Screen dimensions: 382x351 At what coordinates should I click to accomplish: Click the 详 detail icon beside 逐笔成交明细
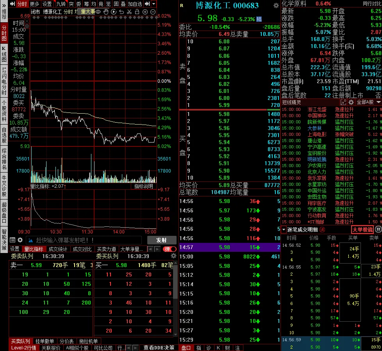point(323,230)
